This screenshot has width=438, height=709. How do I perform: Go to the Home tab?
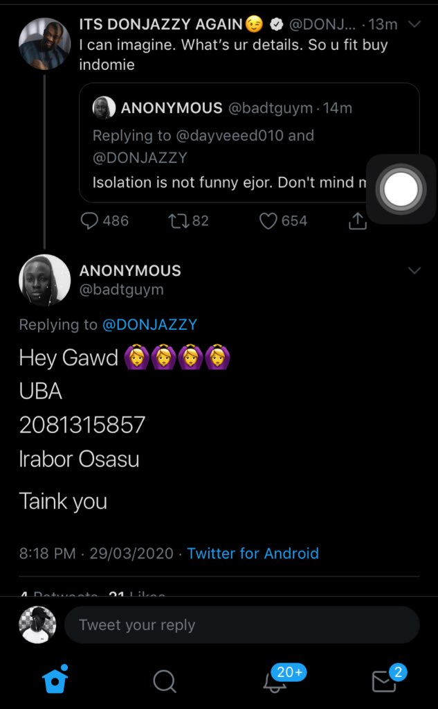point(55,679)
